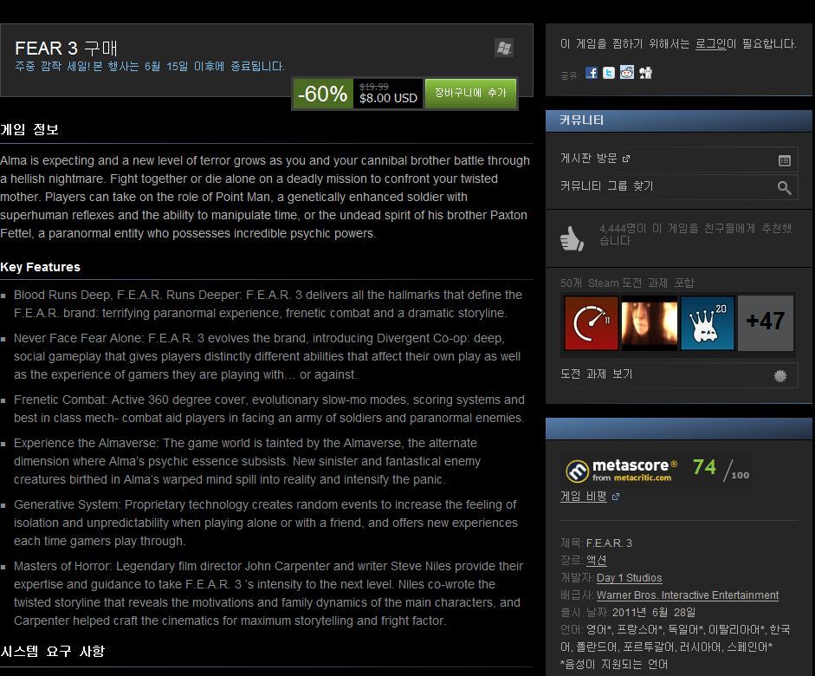Click the 게임 정보 heading
Viewport: 815px width, 676px height.
click(x=29, y=129)
